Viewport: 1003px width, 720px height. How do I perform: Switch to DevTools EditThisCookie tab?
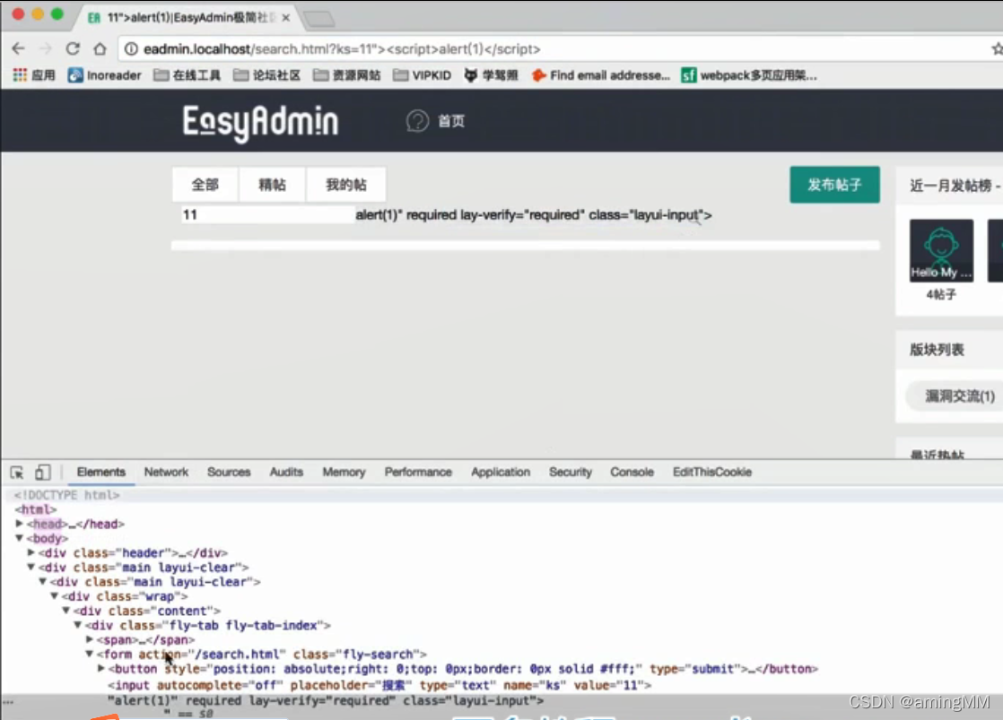[x=712, y=472]
